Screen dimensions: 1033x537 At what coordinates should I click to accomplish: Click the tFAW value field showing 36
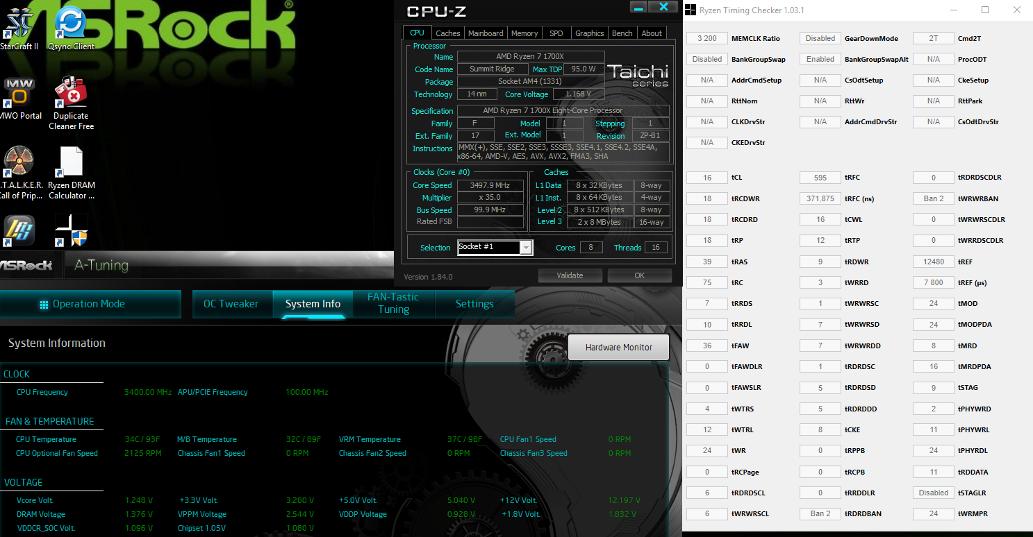pos(707,346)
